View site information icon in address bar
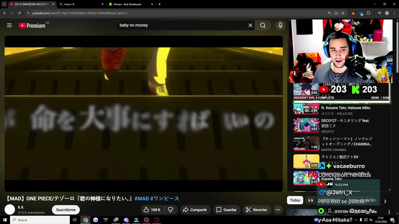Viewport: 399px width, 224px height. [x=28, y=13]
